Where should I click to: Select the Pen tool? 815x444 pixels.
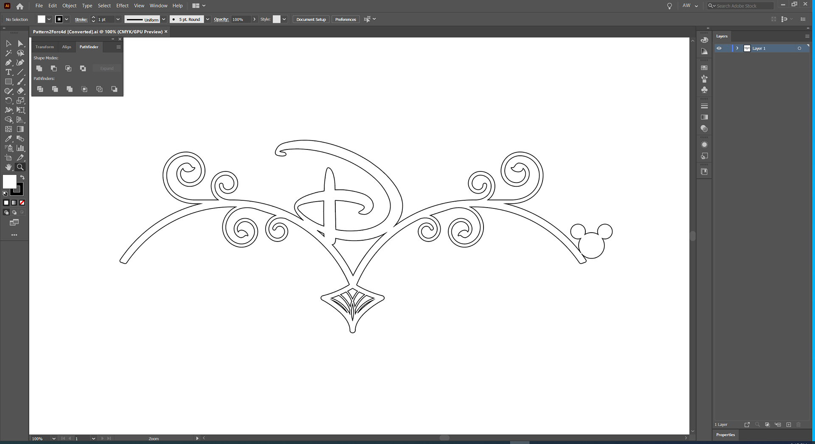(8, 62)
